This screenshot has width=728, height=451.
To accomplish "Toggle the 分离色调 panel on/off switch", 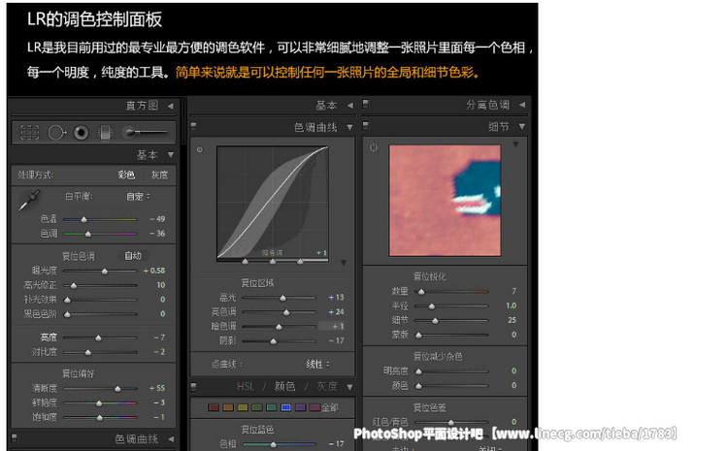I will [x=366, y=103].
